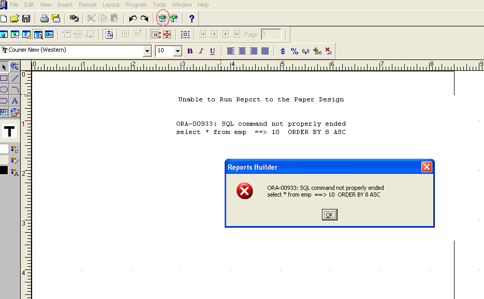The height and width of the screenshot is (299, 484).
Task: Align text to the right
Action: [x=254, y=51]
